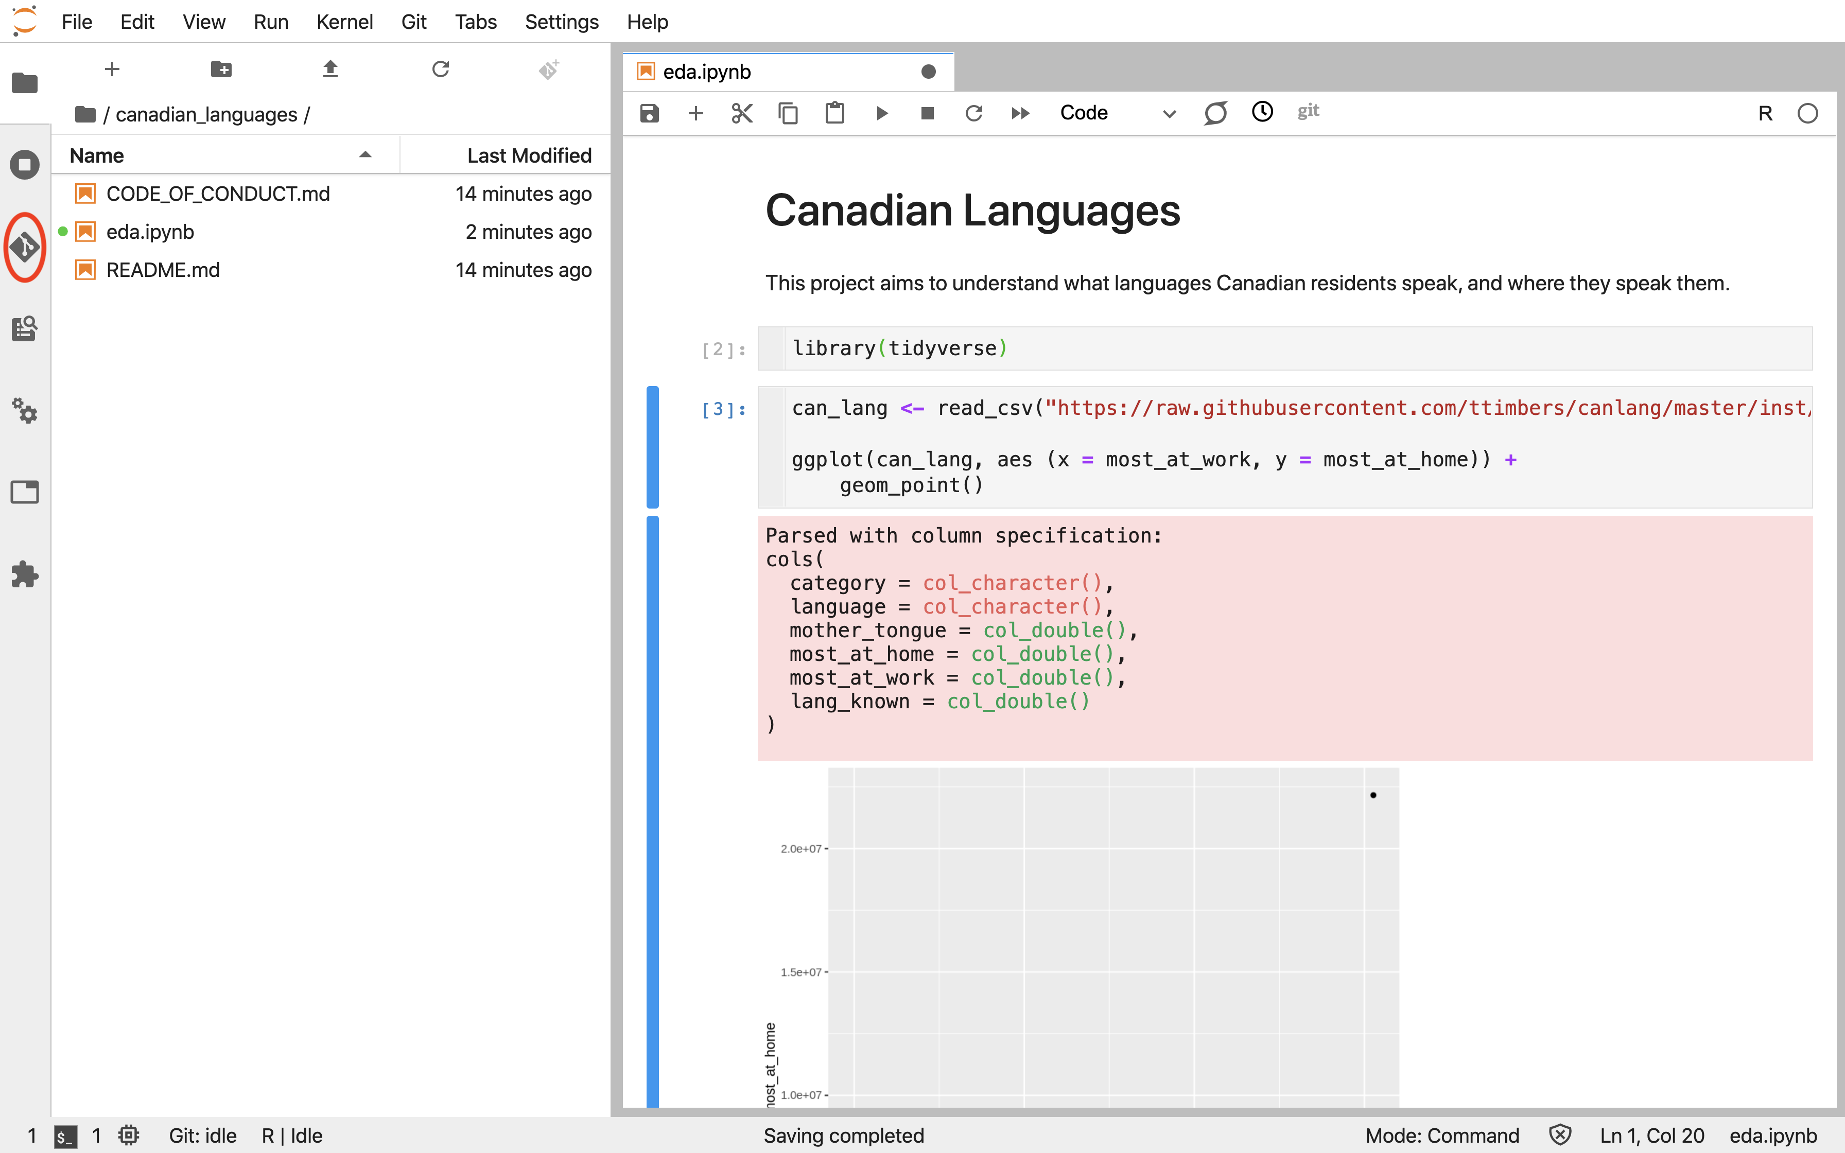Viewport: 1845px width, 1153px height.
Task: Click the Canadian Languages heading cell
Action: coord(972,211)
